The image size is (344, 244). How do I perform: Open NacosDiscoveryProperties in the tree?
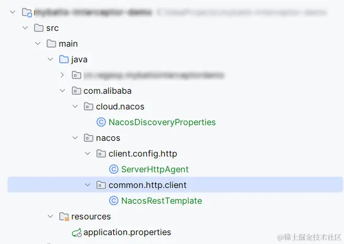point(162,123)
